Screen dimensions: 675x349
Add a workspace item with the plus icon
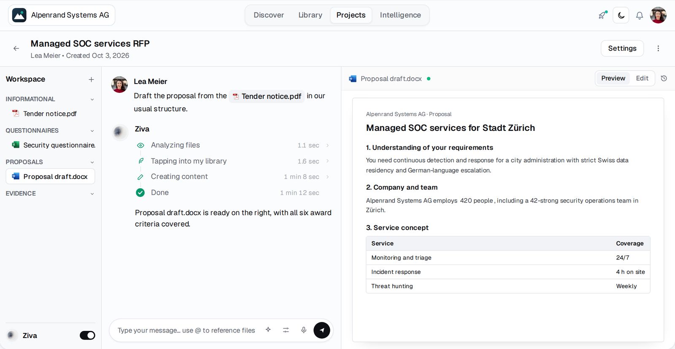[x=91, y=79]
